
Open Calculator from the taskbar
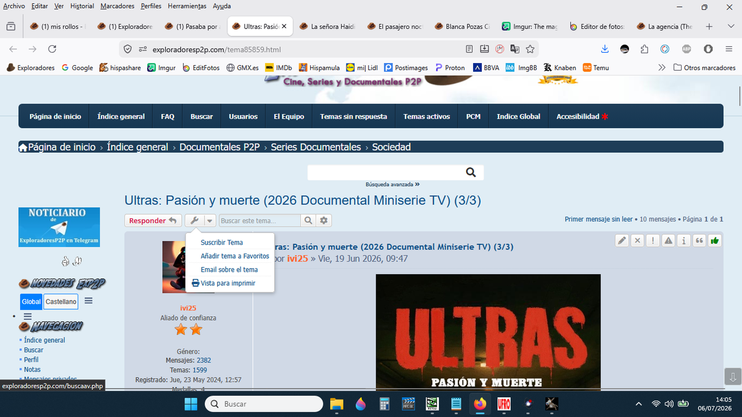[384, 404]
